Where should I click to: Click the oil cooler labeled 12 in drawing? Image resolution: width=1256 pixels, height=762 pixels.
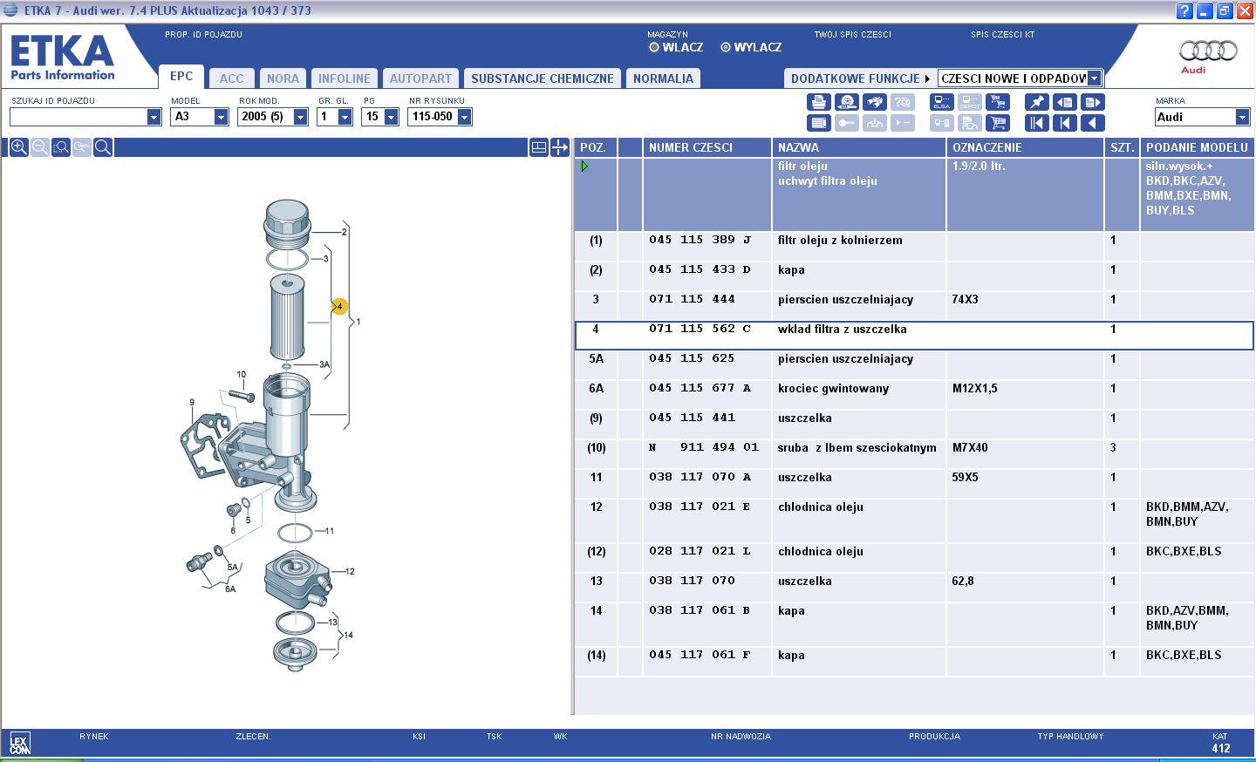[297, 578]
